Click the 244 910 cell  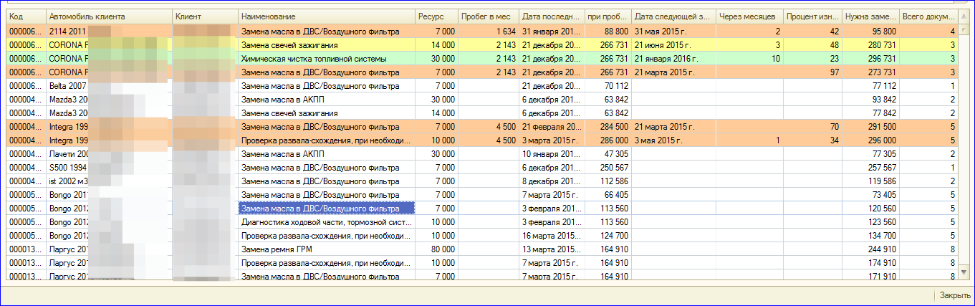tap(870, 249)
